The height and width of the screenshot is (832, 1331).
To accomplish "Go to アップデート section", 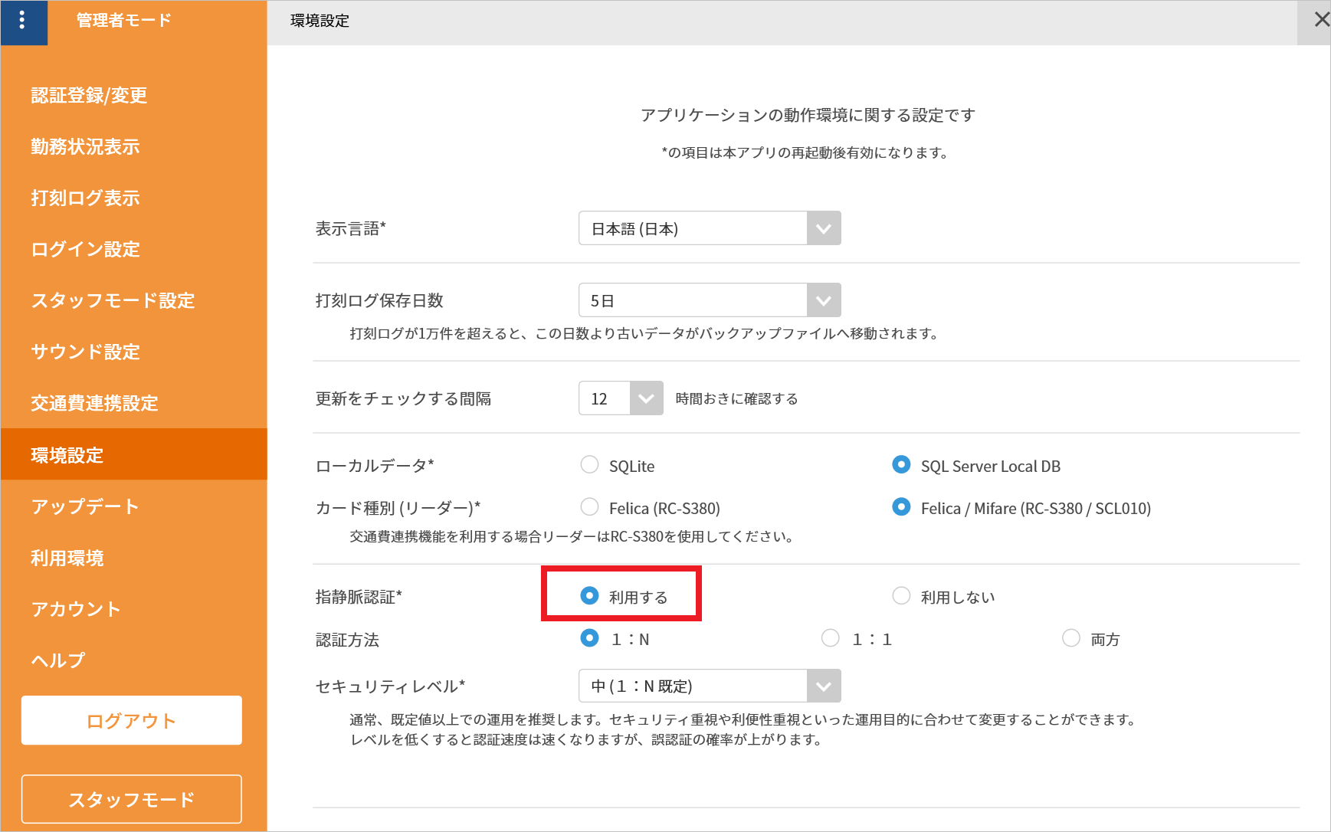I will [85, 506].
